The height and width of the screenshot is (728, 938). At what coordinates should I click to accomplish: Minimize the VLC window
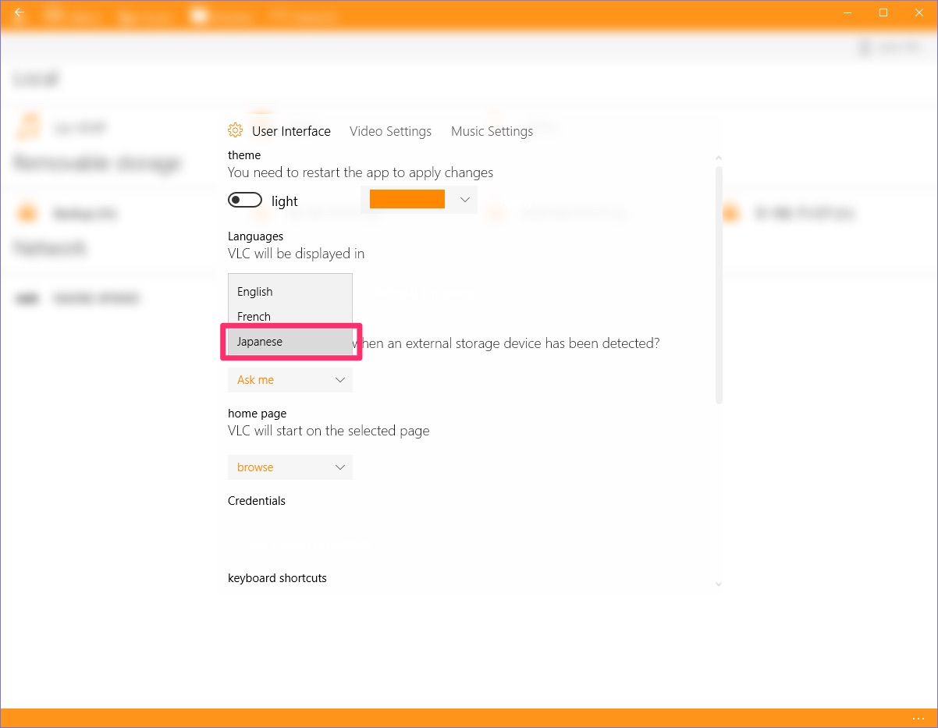(848, 12)
